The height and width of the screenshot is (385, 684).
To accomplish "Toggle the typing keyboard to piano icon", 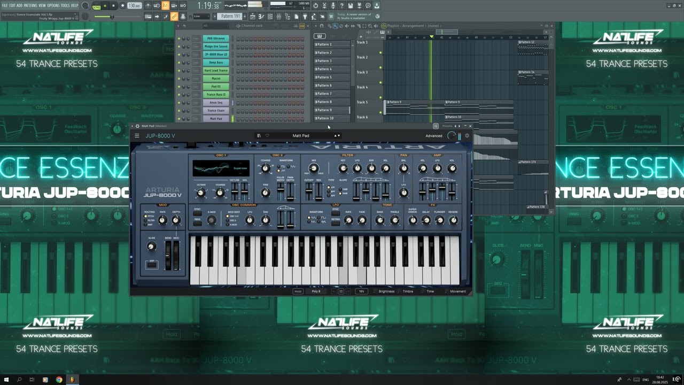I will [147, 16].
